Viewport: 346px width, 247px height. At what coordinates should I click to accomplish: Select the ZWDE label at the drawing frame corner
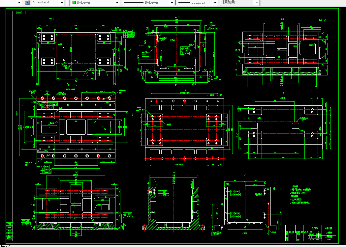click(x=19, y=13)
